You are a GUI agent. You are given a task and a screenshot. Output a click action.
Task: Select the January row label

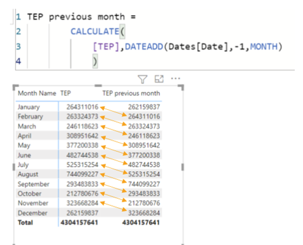pos(28,107)
